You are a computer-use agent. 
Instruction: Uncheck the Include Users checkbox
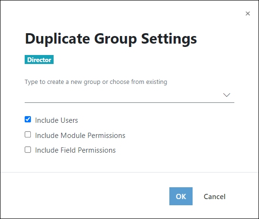(28, 119)
